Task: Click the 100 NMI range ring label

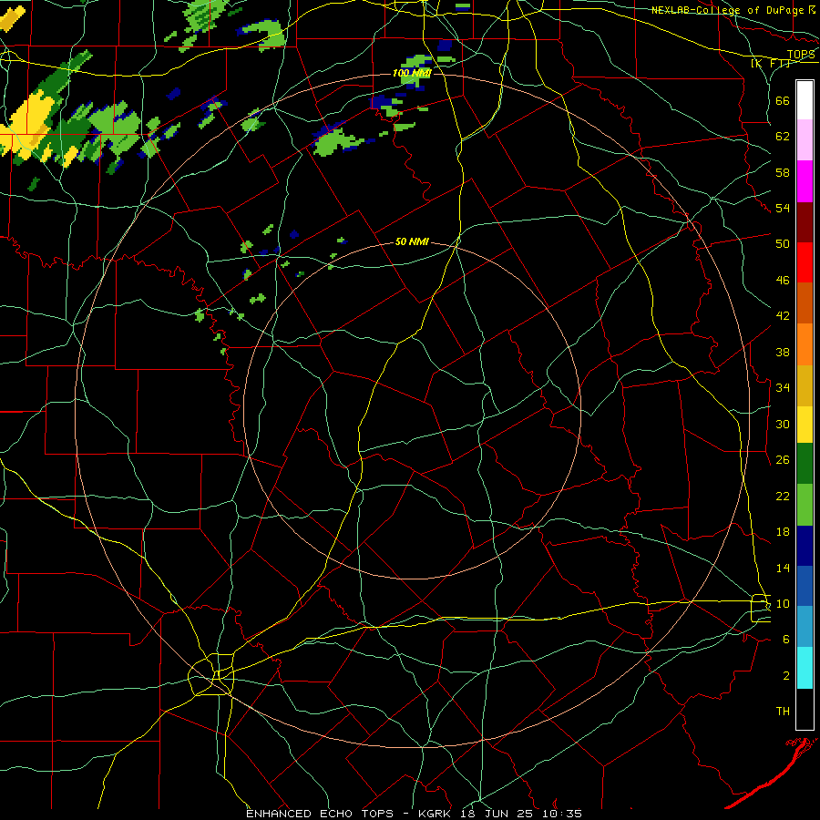Action: [x=412, y=73]
